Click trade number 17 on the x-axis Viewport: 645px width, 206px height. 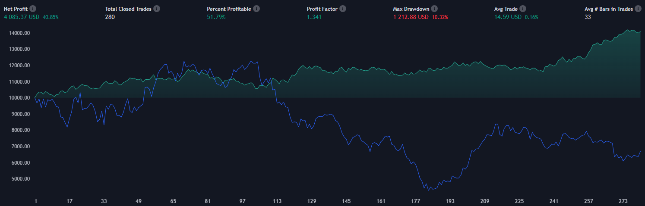[70, 201]
